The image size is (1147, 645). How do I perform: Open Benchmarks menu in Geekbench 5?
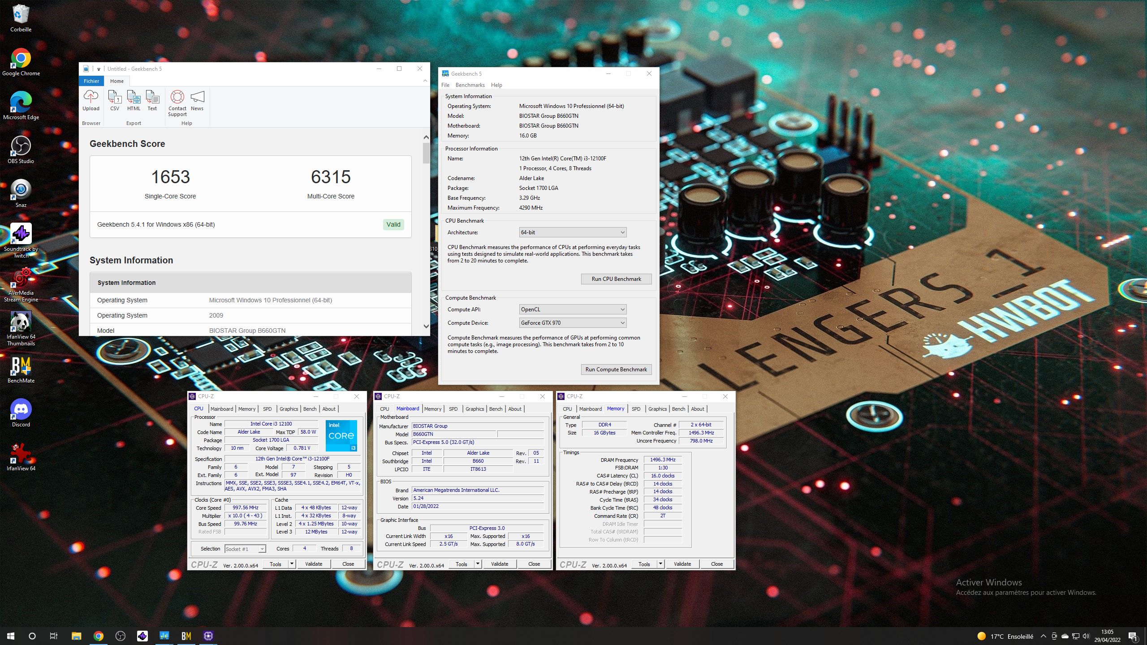(470, 85)
